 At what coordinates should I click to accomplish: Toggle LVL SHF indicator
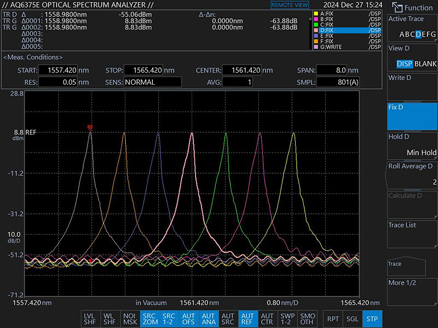click(x=90, y=319)
